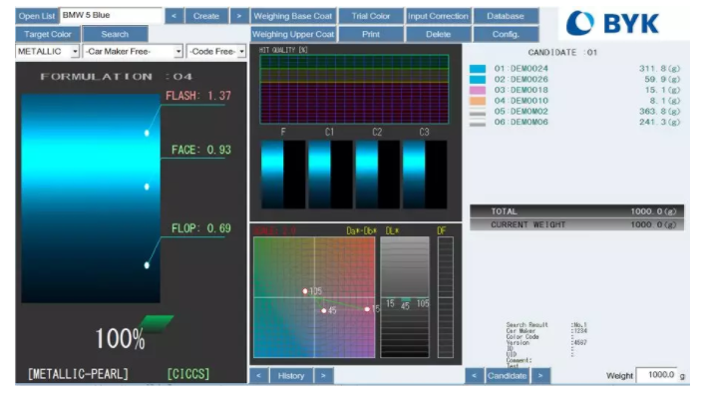Click the green match indicator beside 100%
This screenshot has width=702, height=394.
(x=157, y=323)
